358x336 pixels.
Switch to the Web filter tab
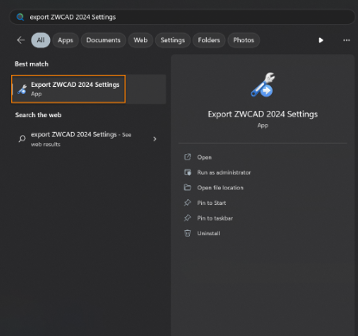tap(141, 40)
